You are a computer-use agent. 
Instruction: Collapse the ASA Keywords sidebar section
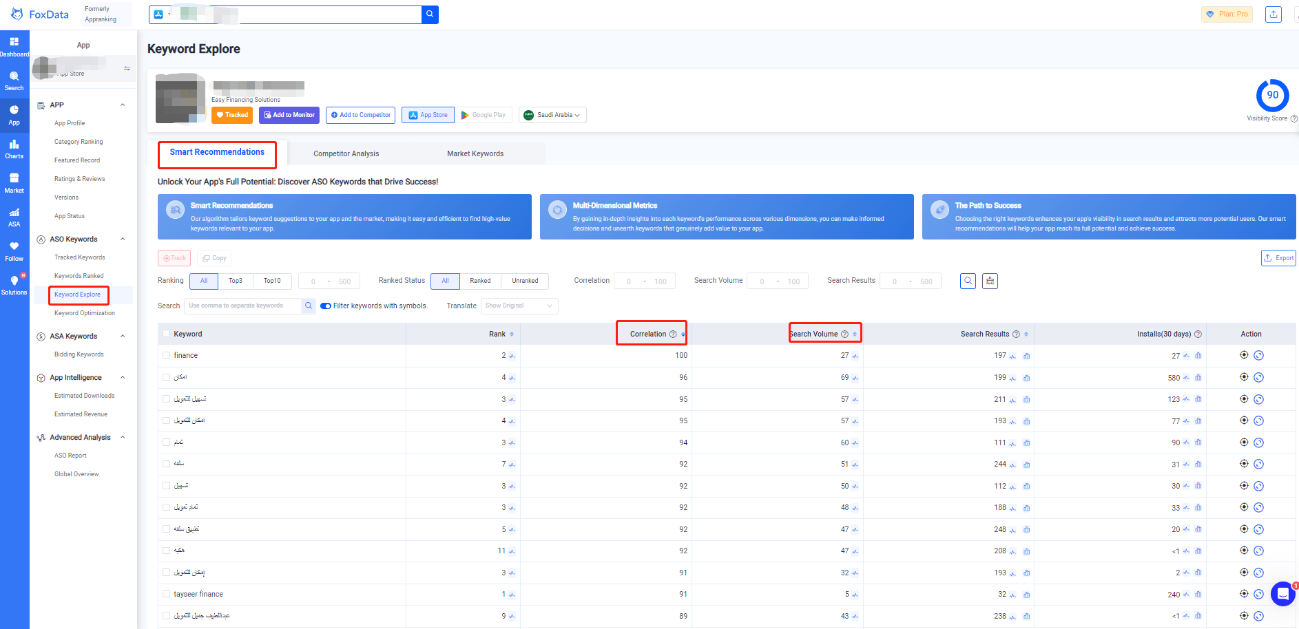coord(123,337)
